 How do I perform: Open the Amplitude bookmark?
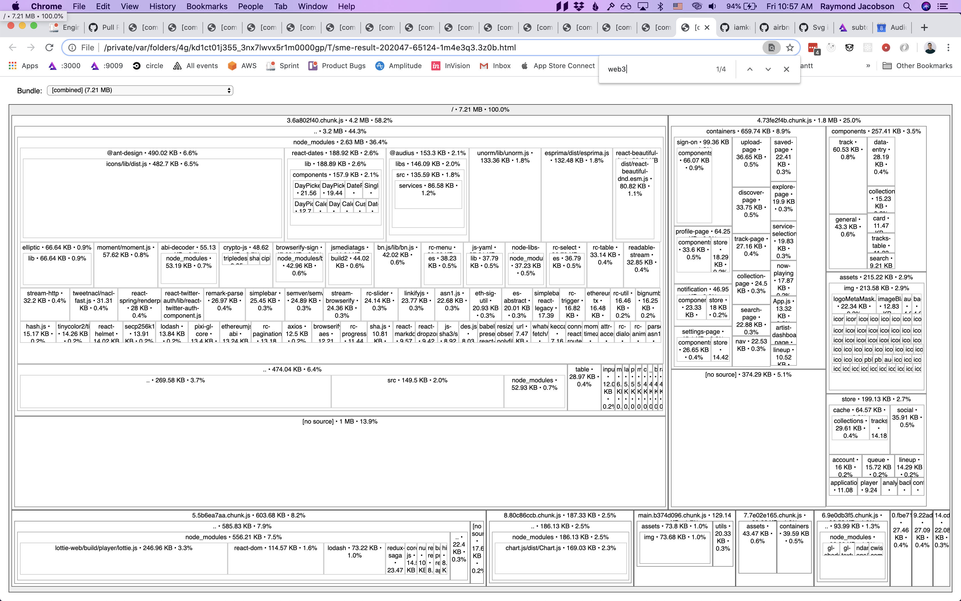click(x=398, y=66)
